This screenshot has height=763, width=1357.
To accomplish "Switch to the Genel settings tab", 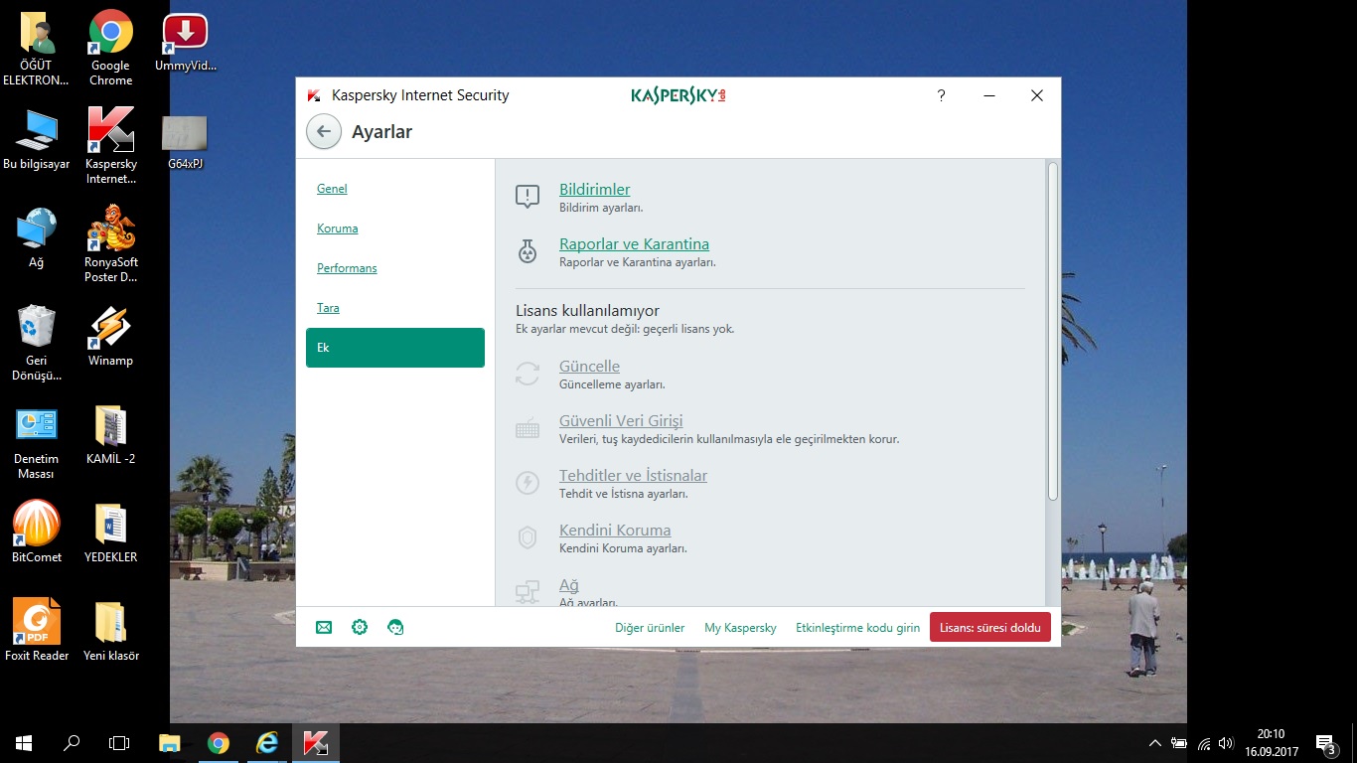I will coord(332,189).
